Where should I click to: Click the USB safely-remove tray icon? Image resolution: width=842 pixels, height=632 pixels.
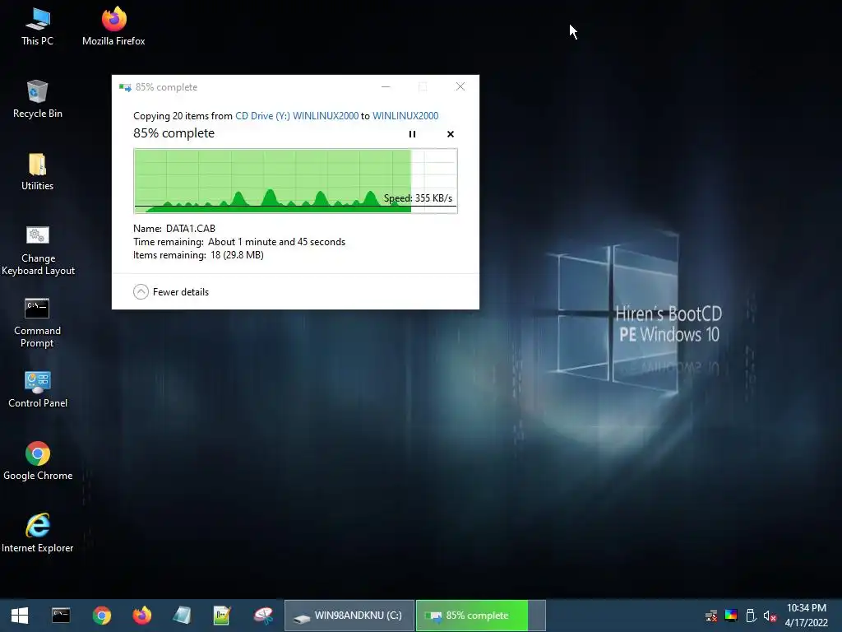click(752, 616)
